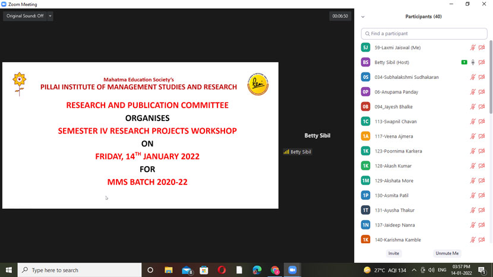Click Laxmi Jaiswal's video off icon
493x277 pixels.
tap(482, 47)
